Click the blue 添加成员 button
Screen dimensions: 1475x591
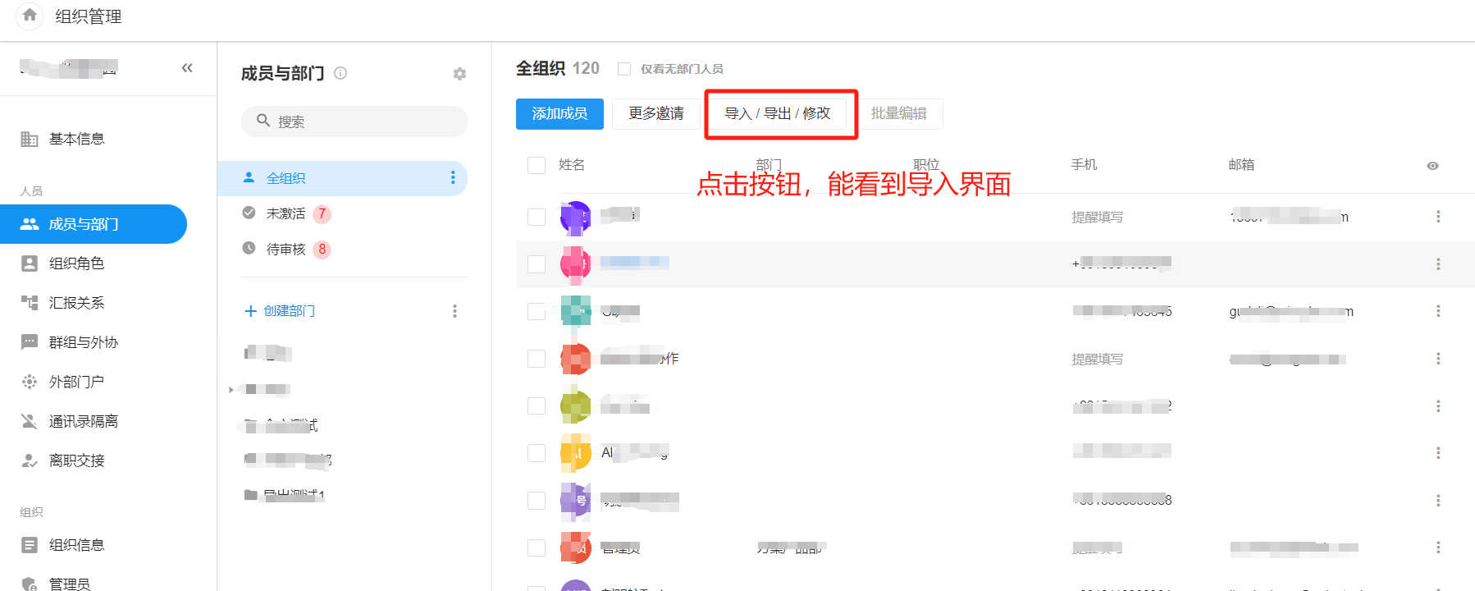[x=559, y=114]
